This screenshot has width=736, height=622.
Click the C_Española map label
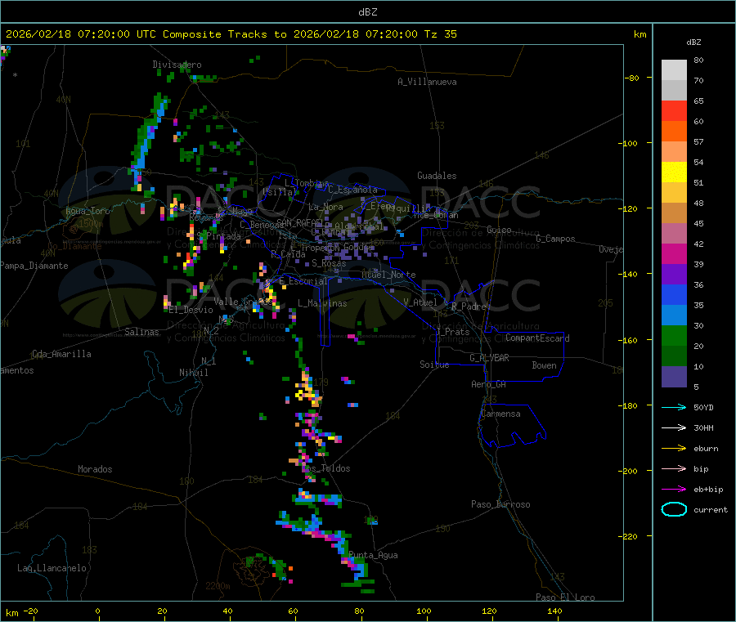click(x=352, y=190)
